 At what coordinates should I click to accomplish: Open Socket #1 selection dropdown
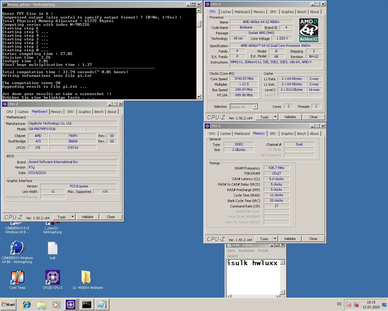point(255,107)
